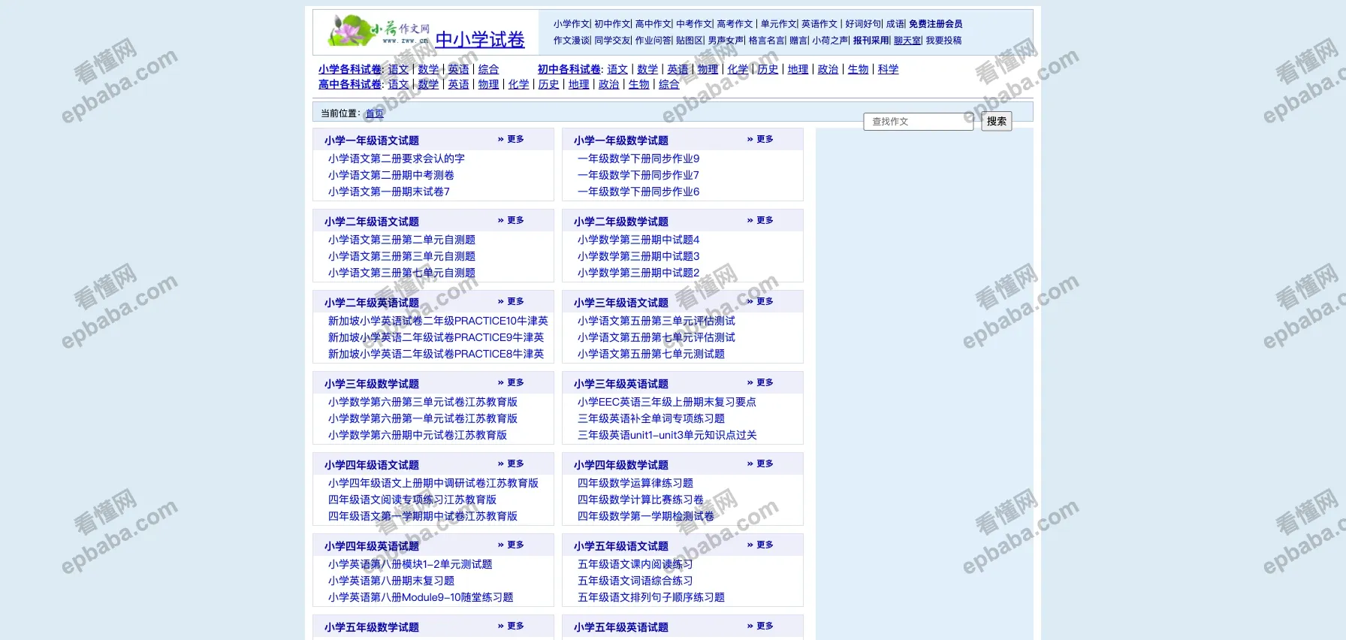Open 小学EEC英语三年级上册期末复习要点
Image resolution: width=1346 pixels, height=640 pixels.
(666, 402)
